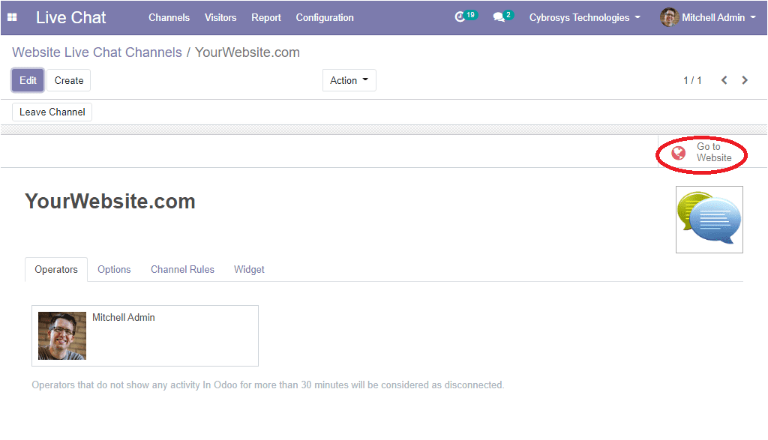The width and height of the screenshot is (768, 440).
Task: Open the Live Chat app title
Action: 70,18
